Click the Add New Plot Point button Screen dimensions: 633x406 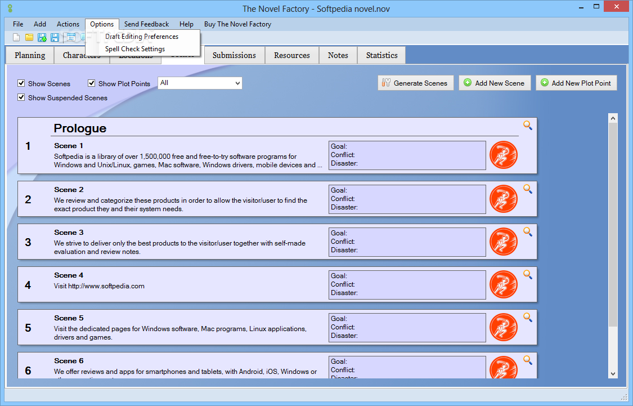coord(576,83)
